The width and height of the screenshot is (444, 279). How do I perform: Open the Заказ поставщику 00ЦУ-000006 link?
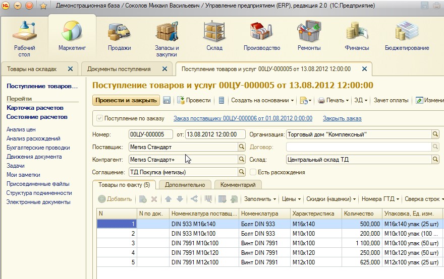(x=243, y=118)
